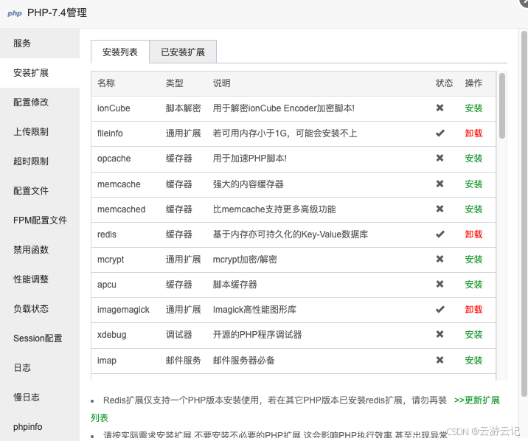Click 安装 in the memcached row
The height and width of the screenshot is (441, 528).
[x=473, y=209]
